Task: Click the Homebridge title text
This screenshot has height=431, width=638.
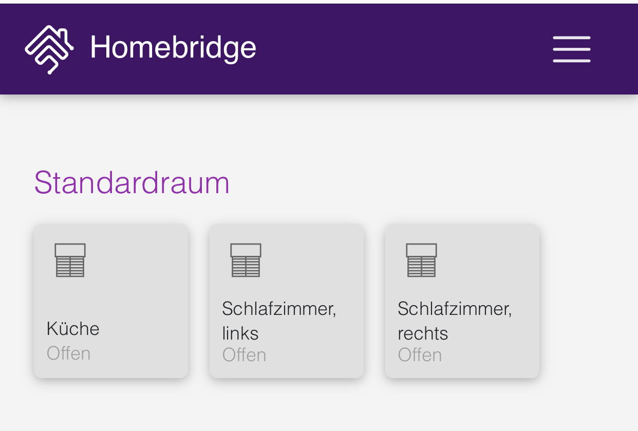Action: point(173,48)
